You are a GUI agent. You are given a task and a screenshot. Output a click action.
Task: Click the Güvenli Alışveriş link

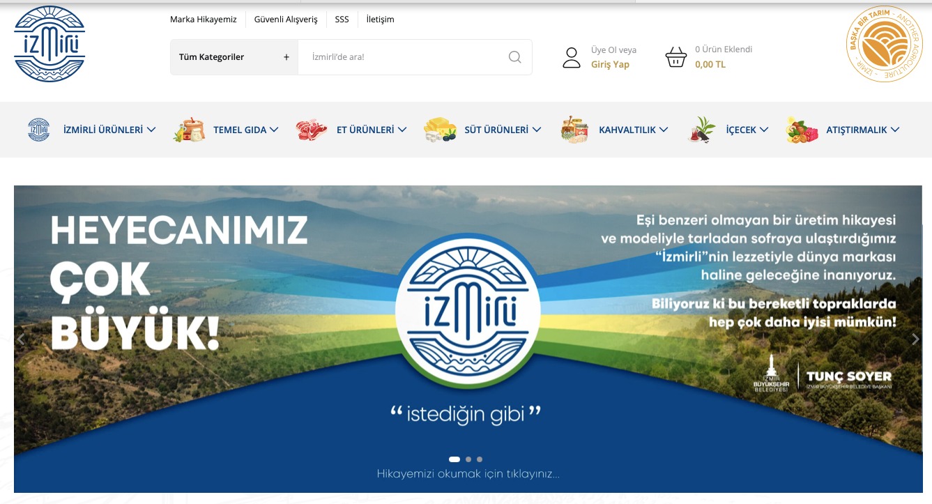(286, 20)
